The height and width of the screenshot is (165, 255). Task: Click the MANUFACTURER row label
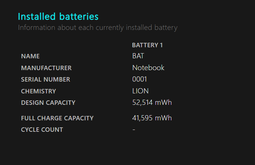coord(46,68)
